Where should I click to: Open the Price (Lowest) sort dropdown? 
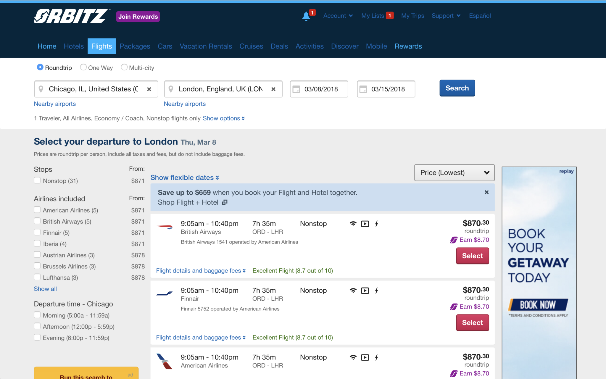pyautogui.click(x=454, y=173)
